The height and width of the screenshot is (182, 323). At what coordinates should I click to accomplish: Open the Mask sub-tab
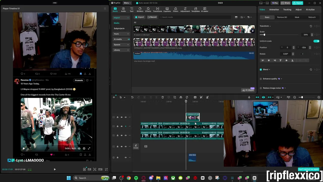point(297,17)
